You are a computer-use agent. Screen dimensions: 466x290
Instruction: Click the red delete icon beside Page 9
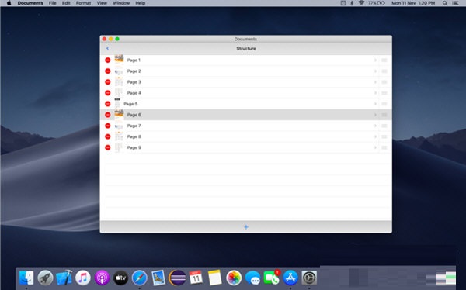click(x=108, y=147)
